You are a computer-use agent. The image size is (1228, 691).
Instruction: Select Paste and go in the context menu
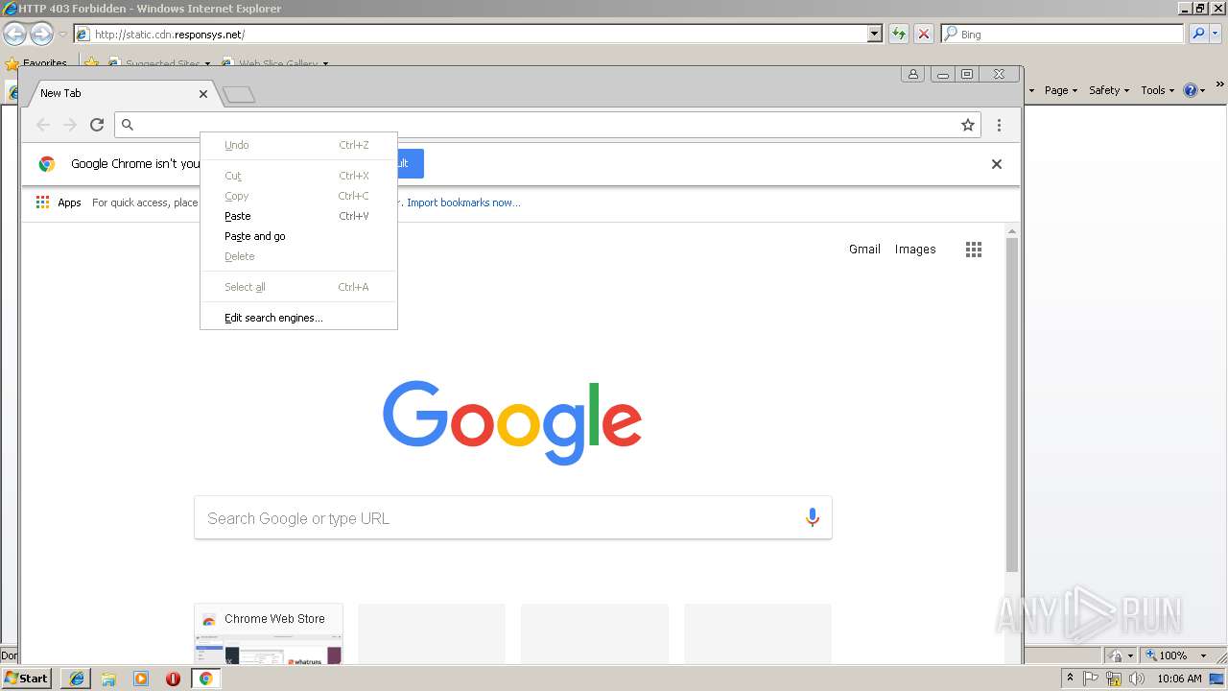point(298,236)
